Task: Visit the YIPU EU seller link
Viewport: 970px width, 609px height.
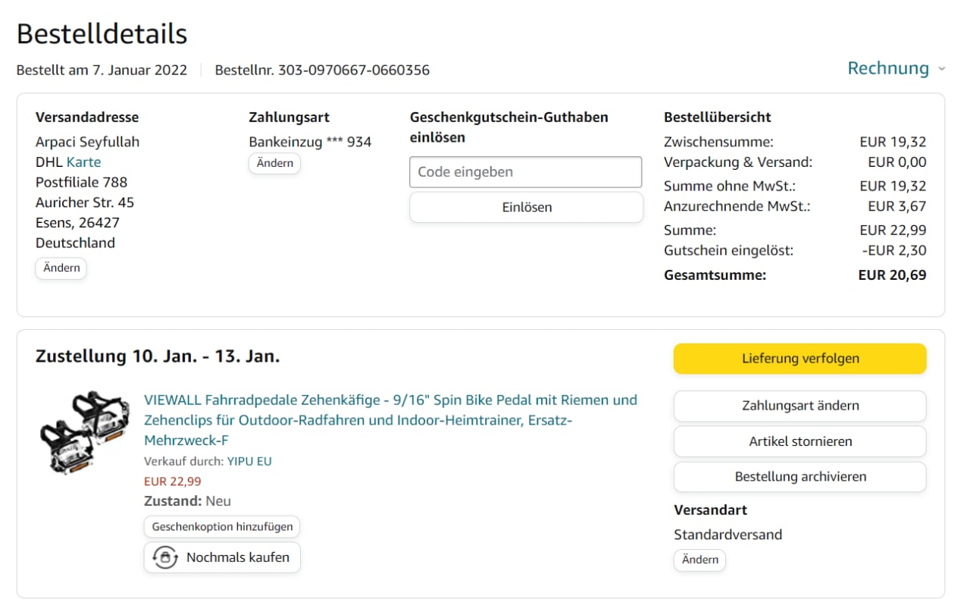Action: tap(249, 461)
